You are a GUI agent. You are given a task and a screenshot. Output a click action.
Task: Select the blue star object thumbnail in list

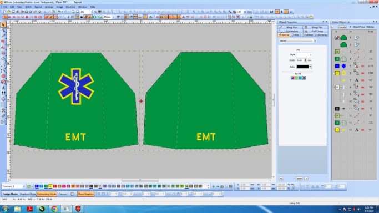click(x=343, y=65)
